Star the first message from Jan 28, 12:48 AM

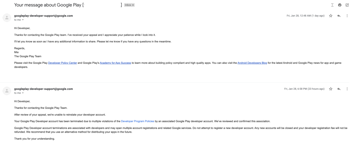point(331,16)
